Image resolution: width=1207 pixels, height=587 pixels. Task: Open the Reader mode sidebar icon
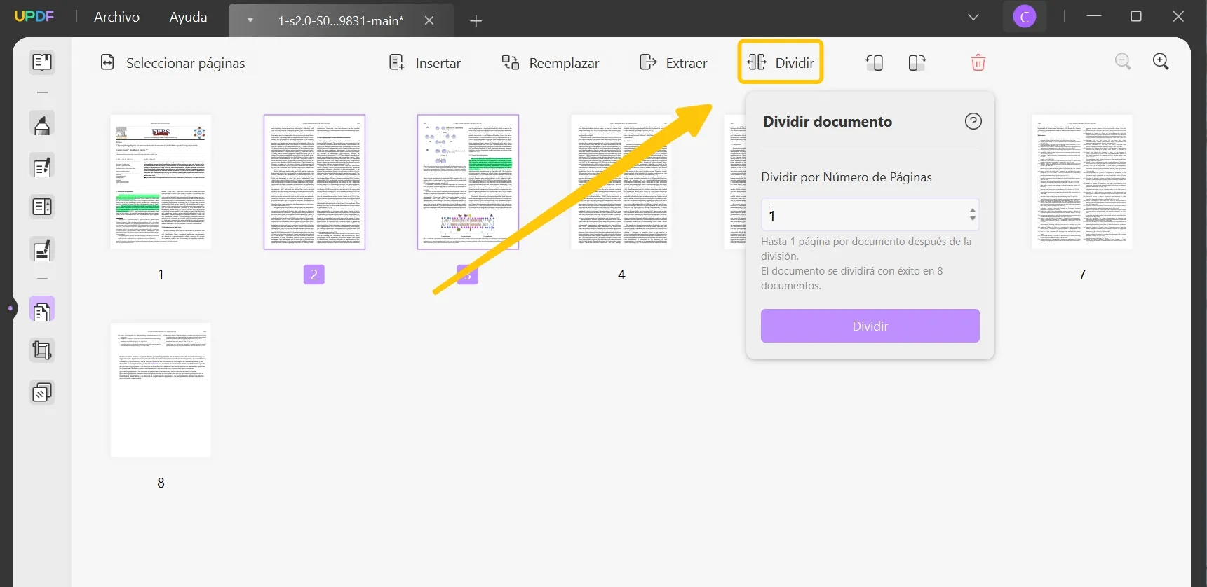[x=42, y=63]
